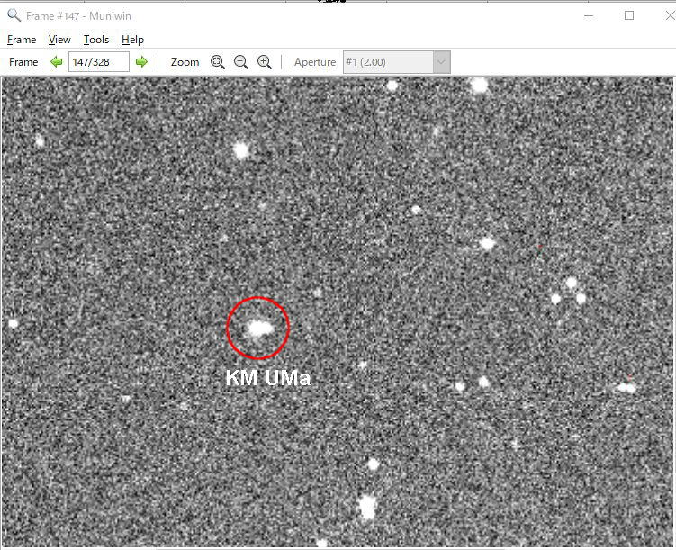The image size is (676, 550).
Task: Minimize the Muniwin frame window
Action: [x=589, y=16]
